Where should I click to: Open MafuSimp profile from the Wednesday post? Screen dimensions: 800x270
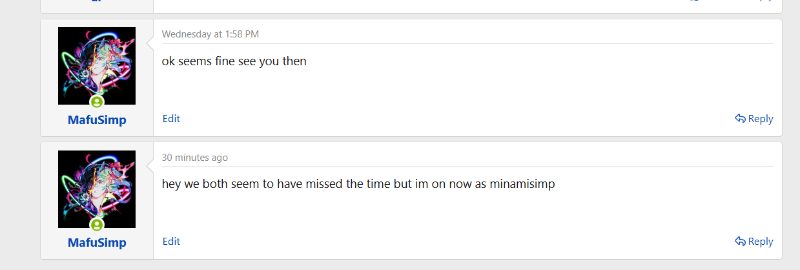97,120
